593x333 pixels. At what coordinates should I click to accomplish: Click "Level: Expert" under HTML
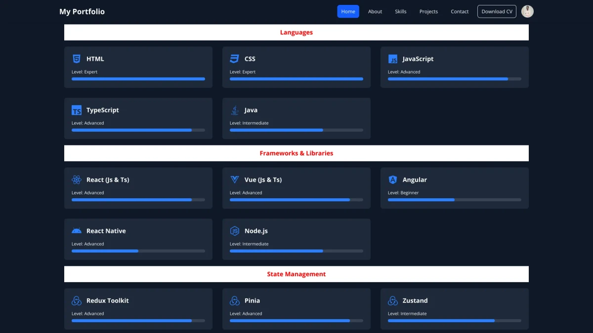click(85, 72)
